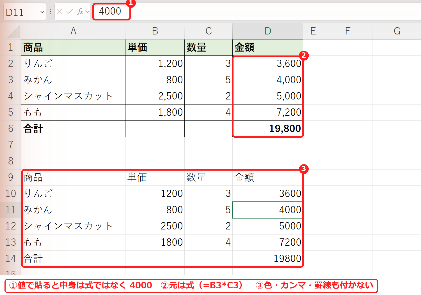Viewport: 421px width, 295px height.
Task: Click cell showing 1,800
Action: point(155,112)
